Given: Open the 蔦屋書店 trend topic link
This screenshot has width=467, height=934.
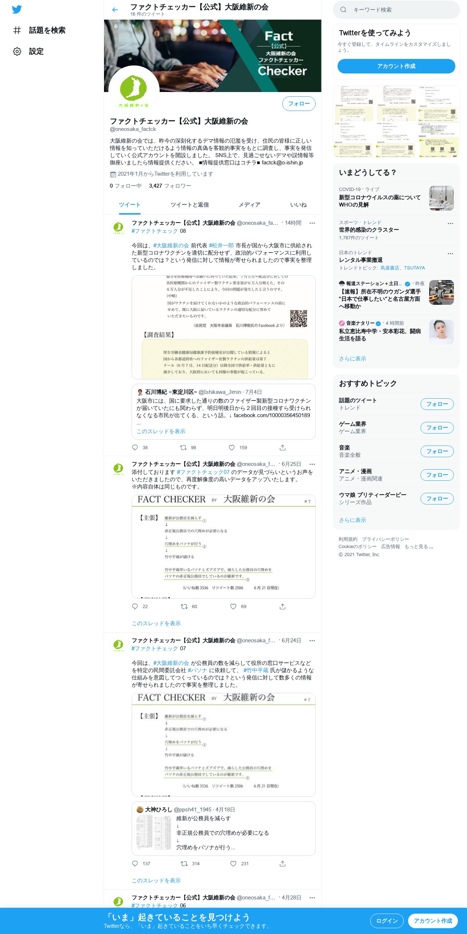Looking at the screenshot, I should 390,268.
